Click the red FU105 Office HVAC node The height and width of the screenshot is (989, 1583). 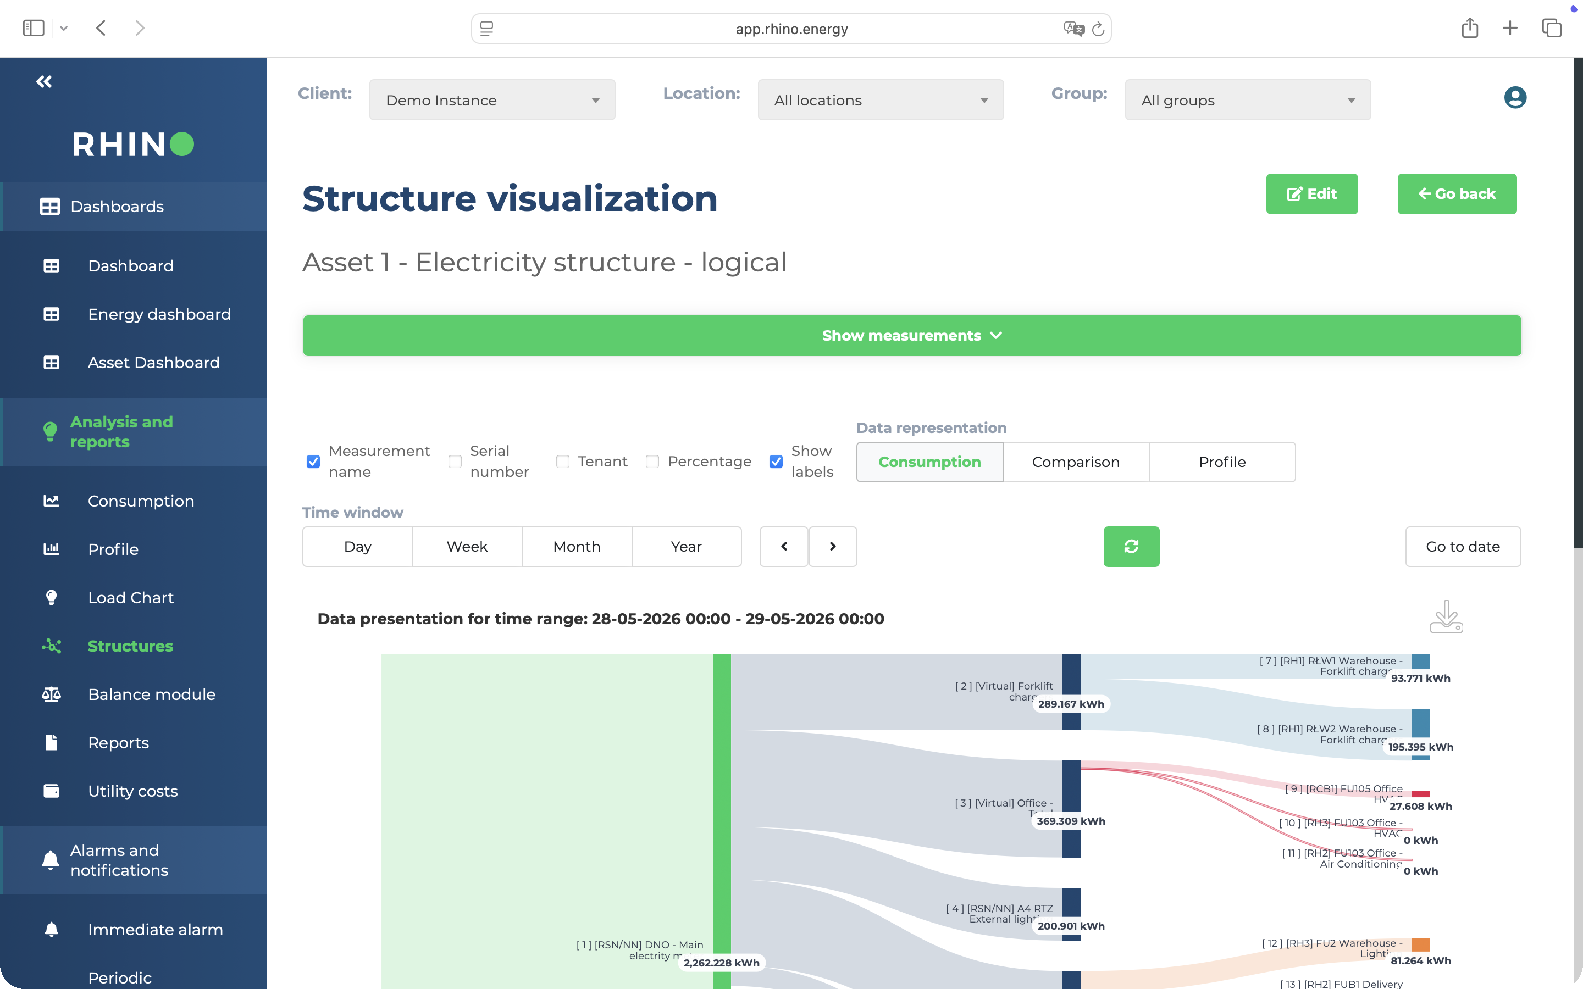1420,794
